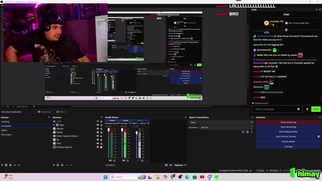Open Microsoft Edge from taskbar
This screenshot has width=322, height=181.
[187, 177]
